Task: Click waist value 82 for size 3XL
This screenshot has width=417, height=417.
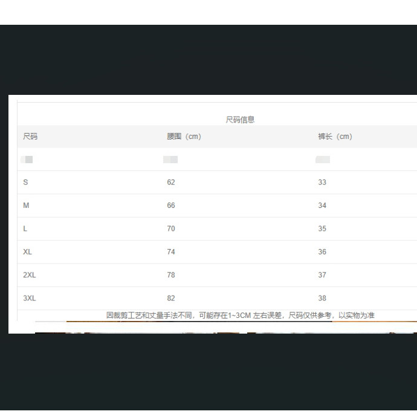Action: 171,299
